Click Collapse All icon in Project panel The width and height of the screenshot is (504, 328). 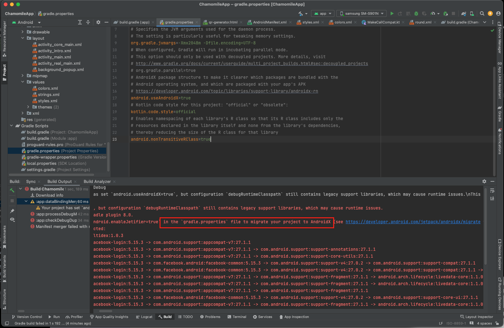(88, 22)
